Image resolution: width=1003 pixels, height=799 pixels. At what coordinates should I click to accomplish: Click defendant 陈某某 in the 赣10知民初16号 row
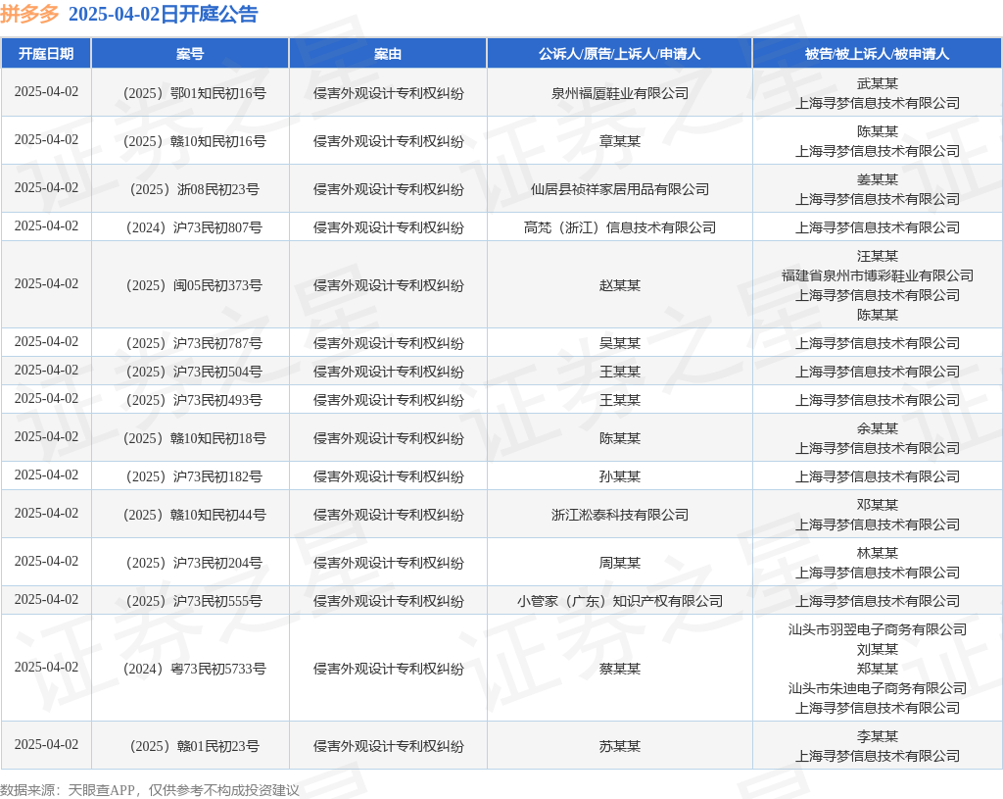pyautogui.click(x=878, y=131)
